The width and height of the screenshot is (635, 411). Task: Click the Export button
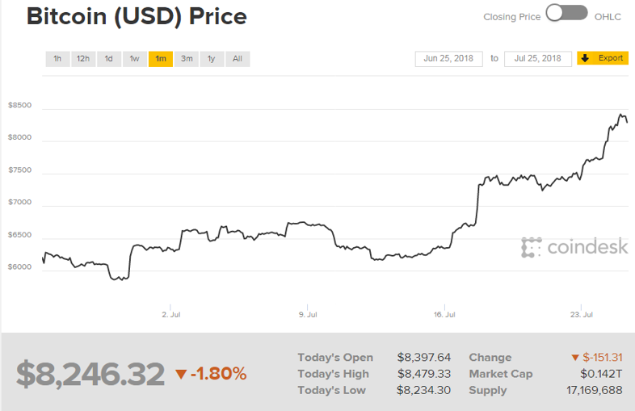point(603,58)
